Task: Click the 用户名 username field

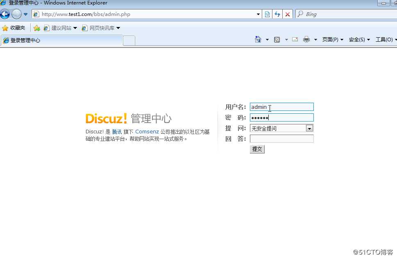Action: click(x=282, y=107)
